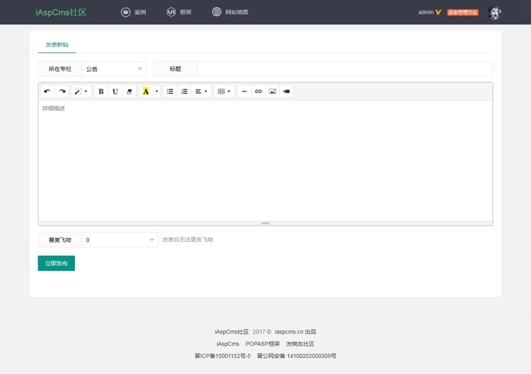Click the crown icon beside 案例

125,12
